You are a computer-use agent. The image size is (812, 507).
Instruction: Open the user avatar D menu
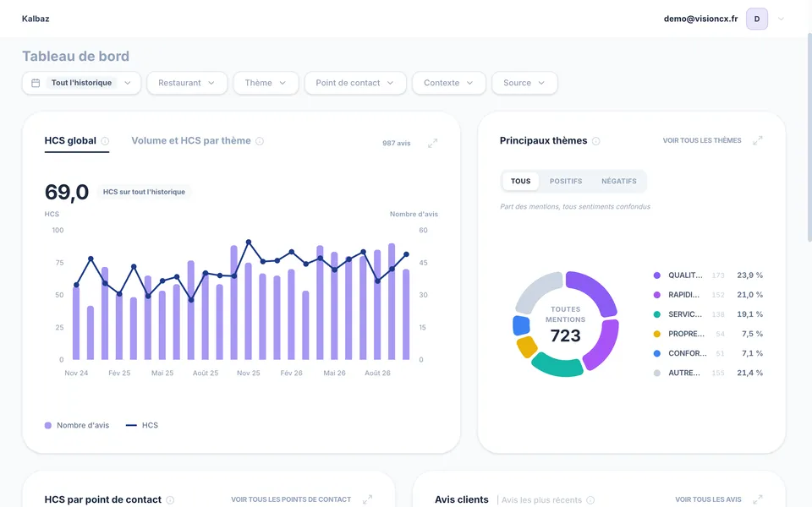[756, 19]
